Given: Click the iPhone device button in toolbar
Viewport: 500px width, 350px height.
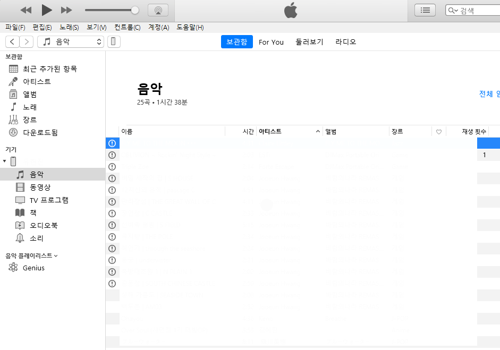Looking at the screenshot, I should tap(114, 42).
